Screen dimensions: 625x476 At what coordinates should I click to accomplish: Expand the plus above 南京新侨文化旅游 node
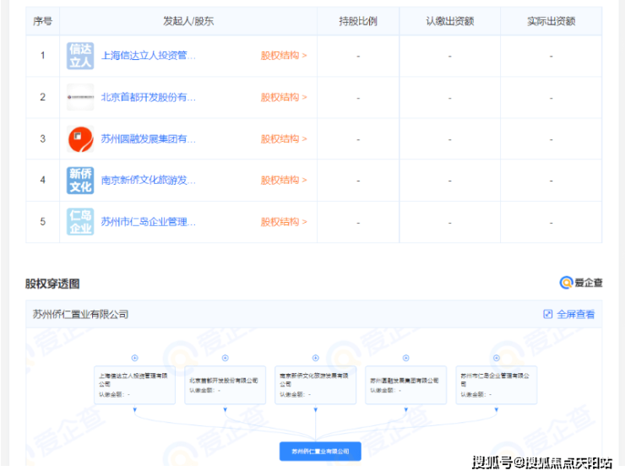pyautogui.click(x=316, y=358)
